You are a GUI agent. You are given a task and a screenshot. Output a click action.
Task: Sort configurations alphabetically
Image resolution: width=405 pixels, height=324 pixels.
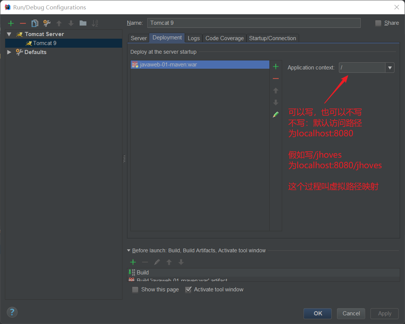click(x=95, y=23)
